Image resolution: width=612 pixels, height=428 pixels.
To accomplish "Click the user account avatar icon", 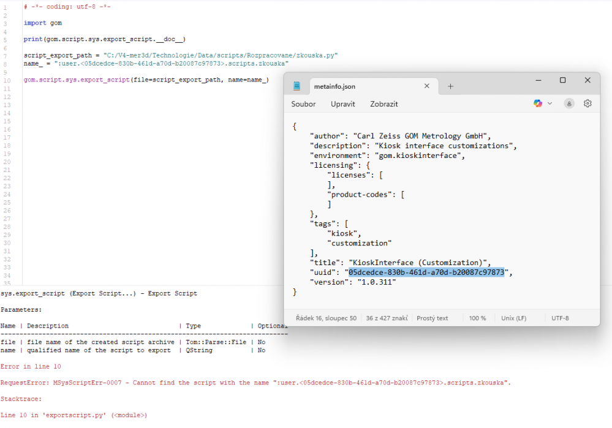I will tap(569, 103).
